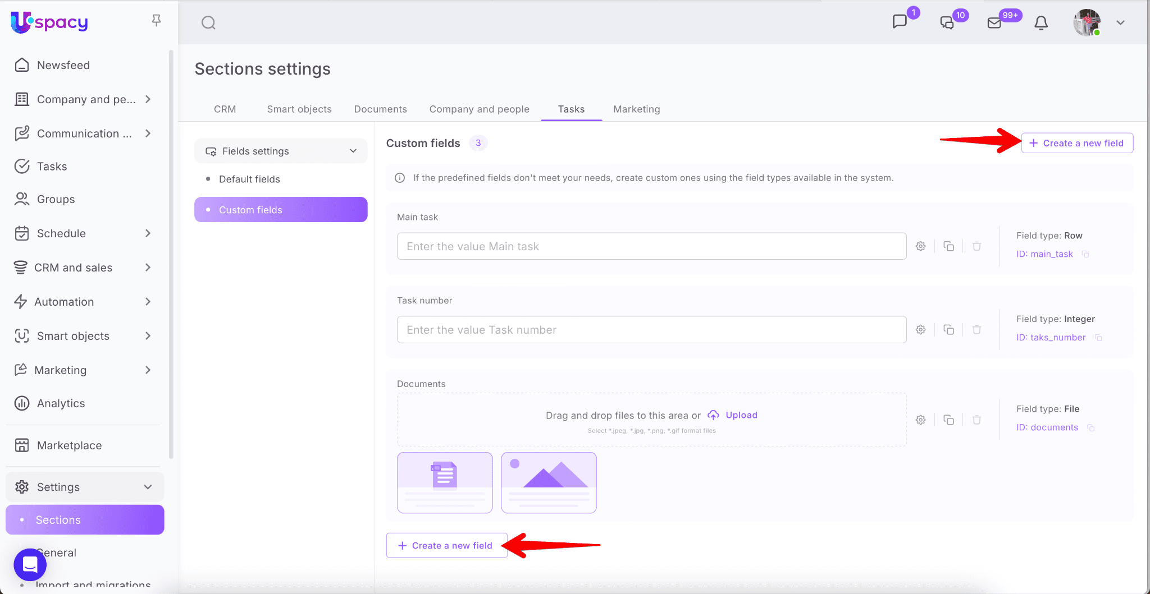The image size is (1150, 594).
Task: Click top-right Create a new field button
Action: click(x=1076, y=143)
